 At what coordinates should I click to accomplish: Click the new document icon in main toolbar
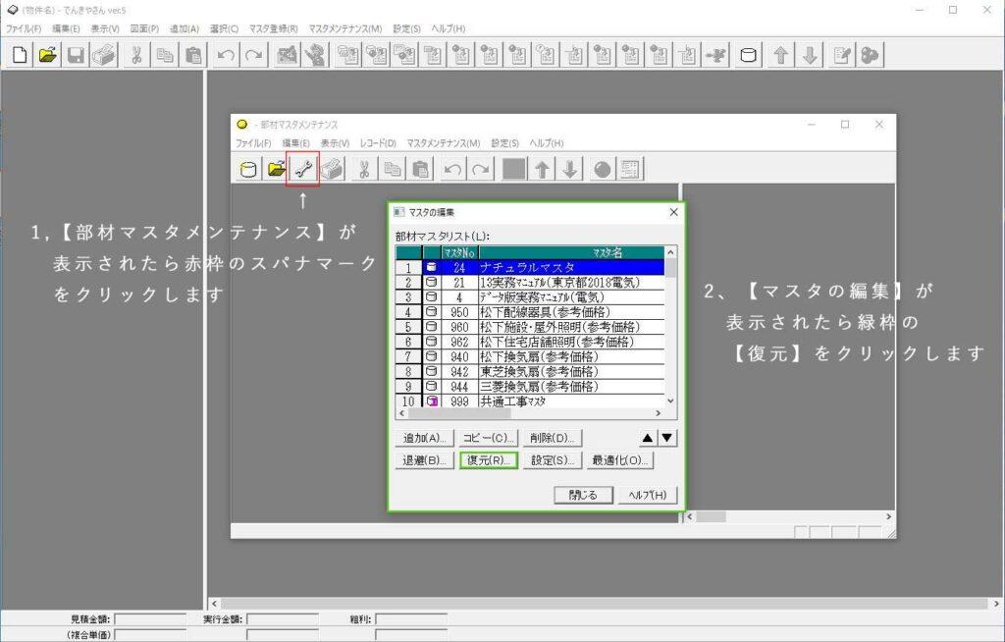[x=19, y=56]
